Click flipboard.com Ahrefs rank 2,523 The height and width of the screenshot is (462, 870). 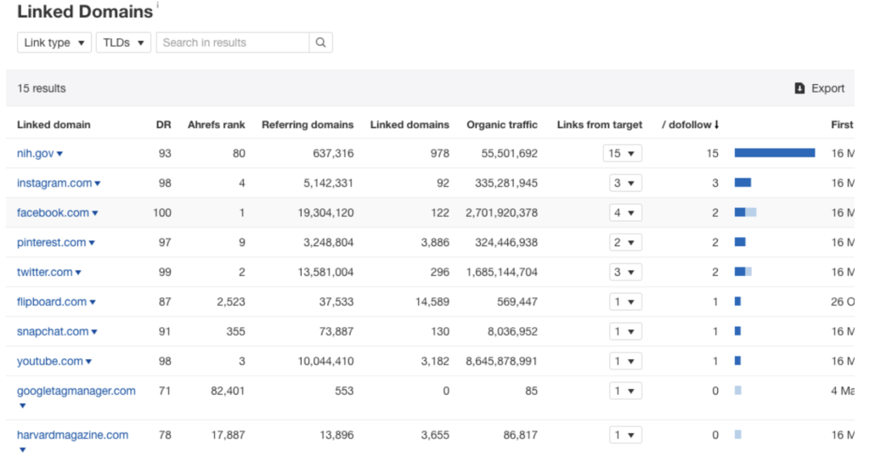[x=231, y=301]
